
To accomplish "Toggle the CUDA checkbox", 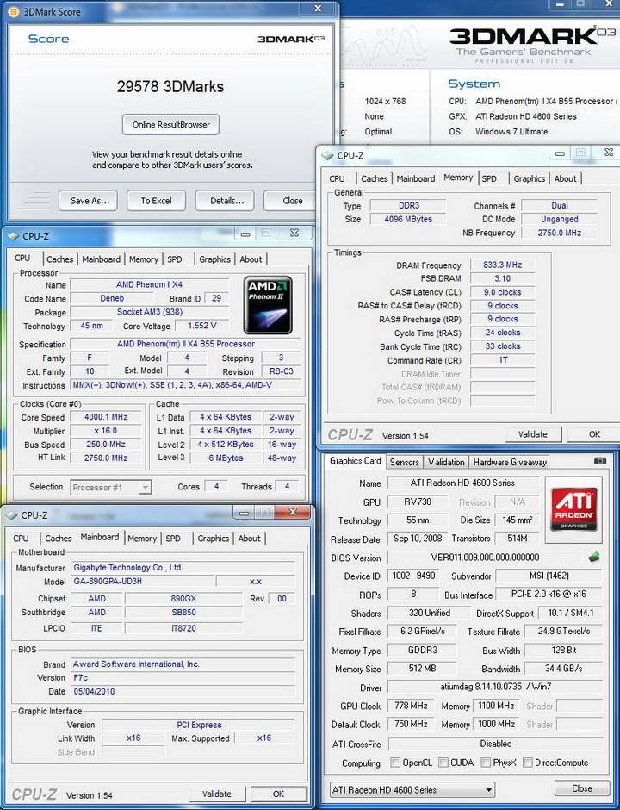I will point(443,763).
